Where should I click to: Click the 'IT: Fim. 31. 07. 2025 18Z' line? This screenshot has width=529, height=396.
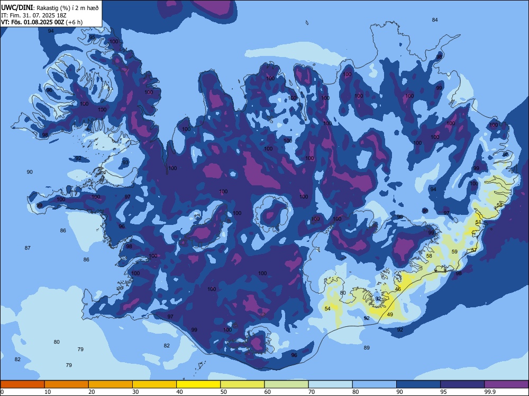[34, 15]
